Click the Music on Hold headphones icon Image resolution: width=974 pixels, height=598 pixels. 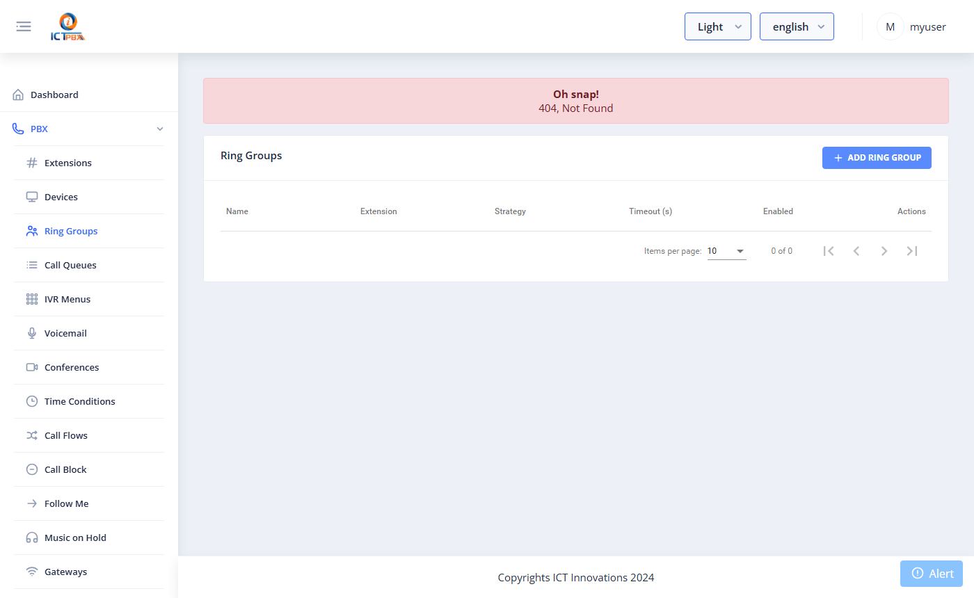pyautogui.click(x=32, y=538)
